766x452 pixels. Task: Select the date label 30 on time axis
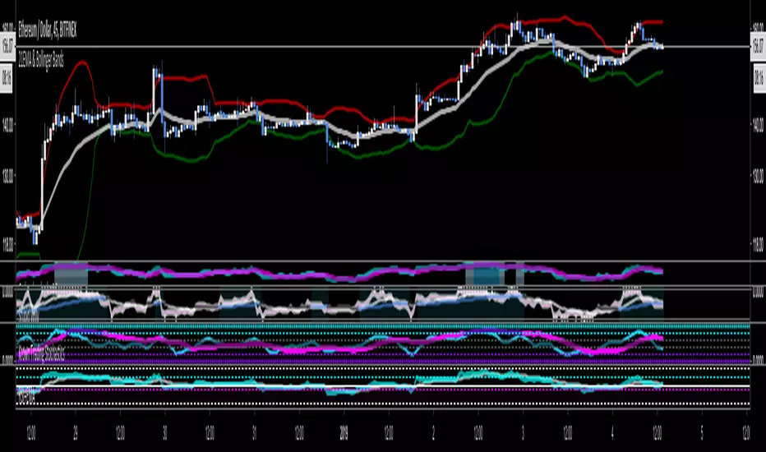(164, 433)
